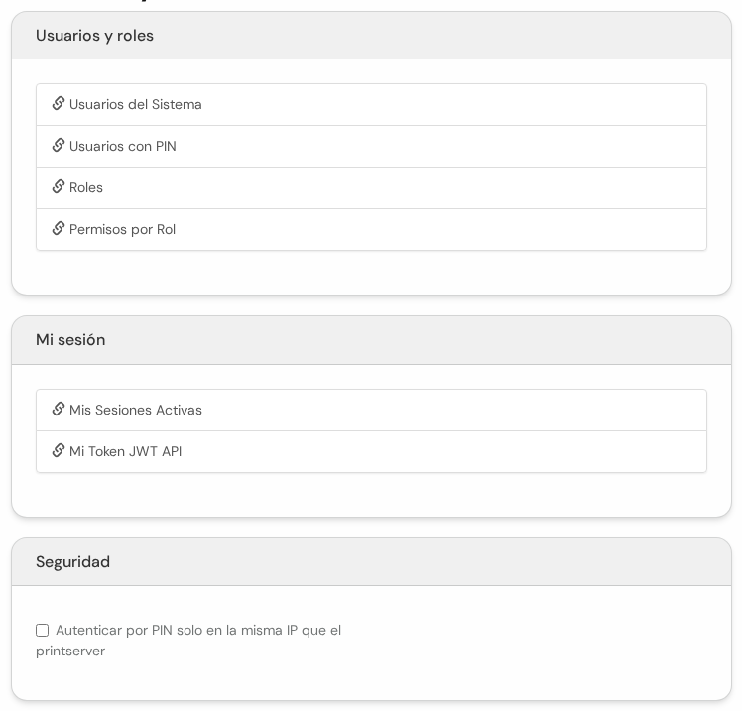Open Mi Token JWT API
This screenshot has height=711, width=742.
coord(371,452)
